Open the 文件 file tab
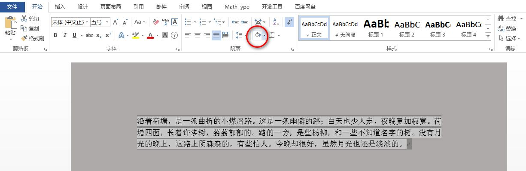This screenshot has width=526, height=171. 12,6
